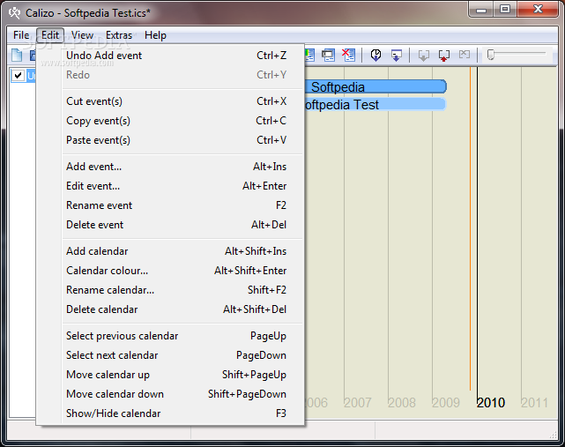Click the 2011 year label on timeline

(x=534, y=403)
